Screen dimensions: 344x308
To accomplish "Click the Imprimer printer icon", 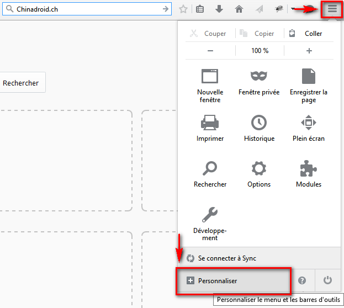I will click(210, 128).
